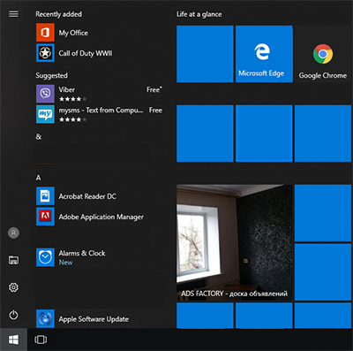Viewport: 353px width, 351px height.
Task: Click the Recently added heading
Action: (59, 14)
